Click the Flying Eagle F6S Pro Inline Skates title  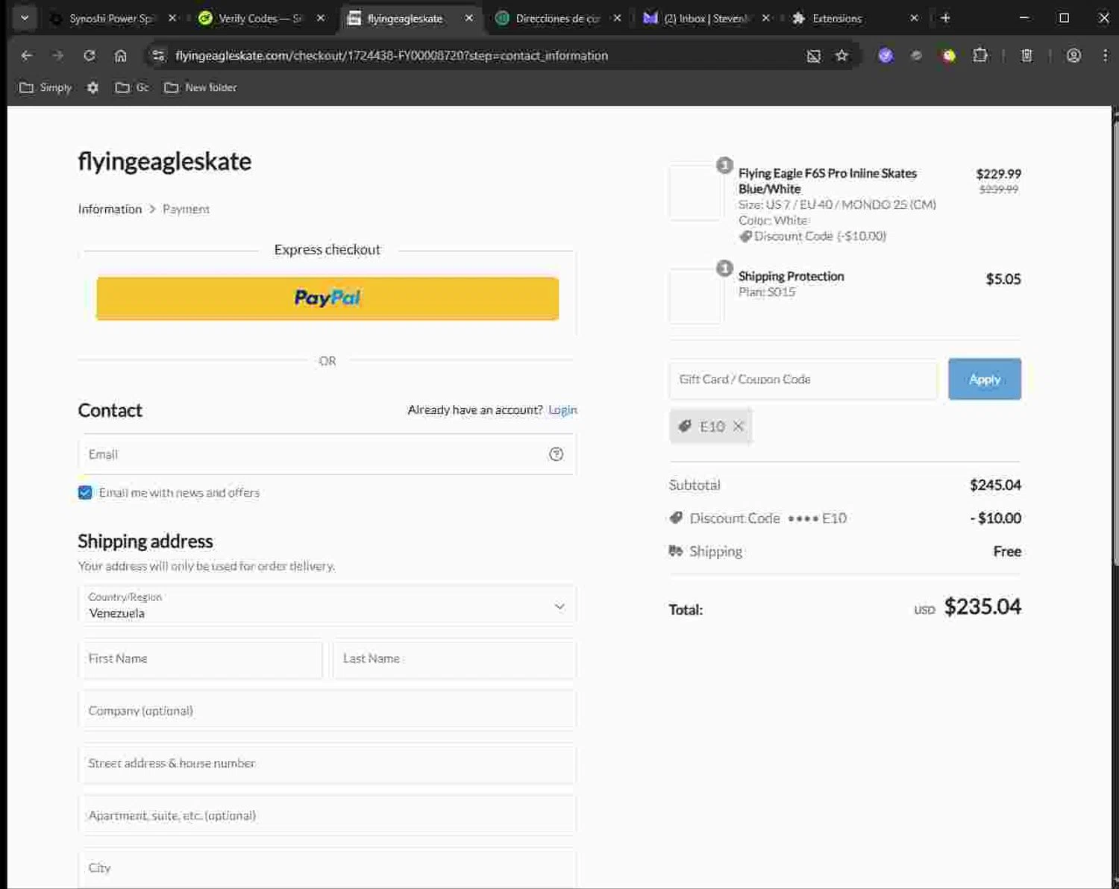[x=827, y=180]
